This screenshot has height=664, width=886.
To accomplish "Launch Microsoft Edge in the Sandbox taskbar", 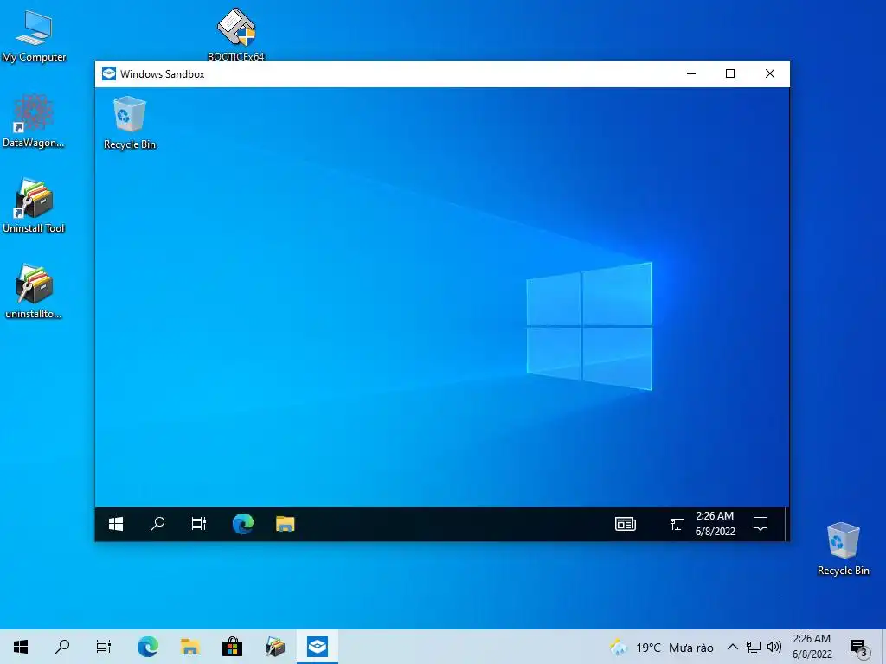I will [x=243, y=524].
